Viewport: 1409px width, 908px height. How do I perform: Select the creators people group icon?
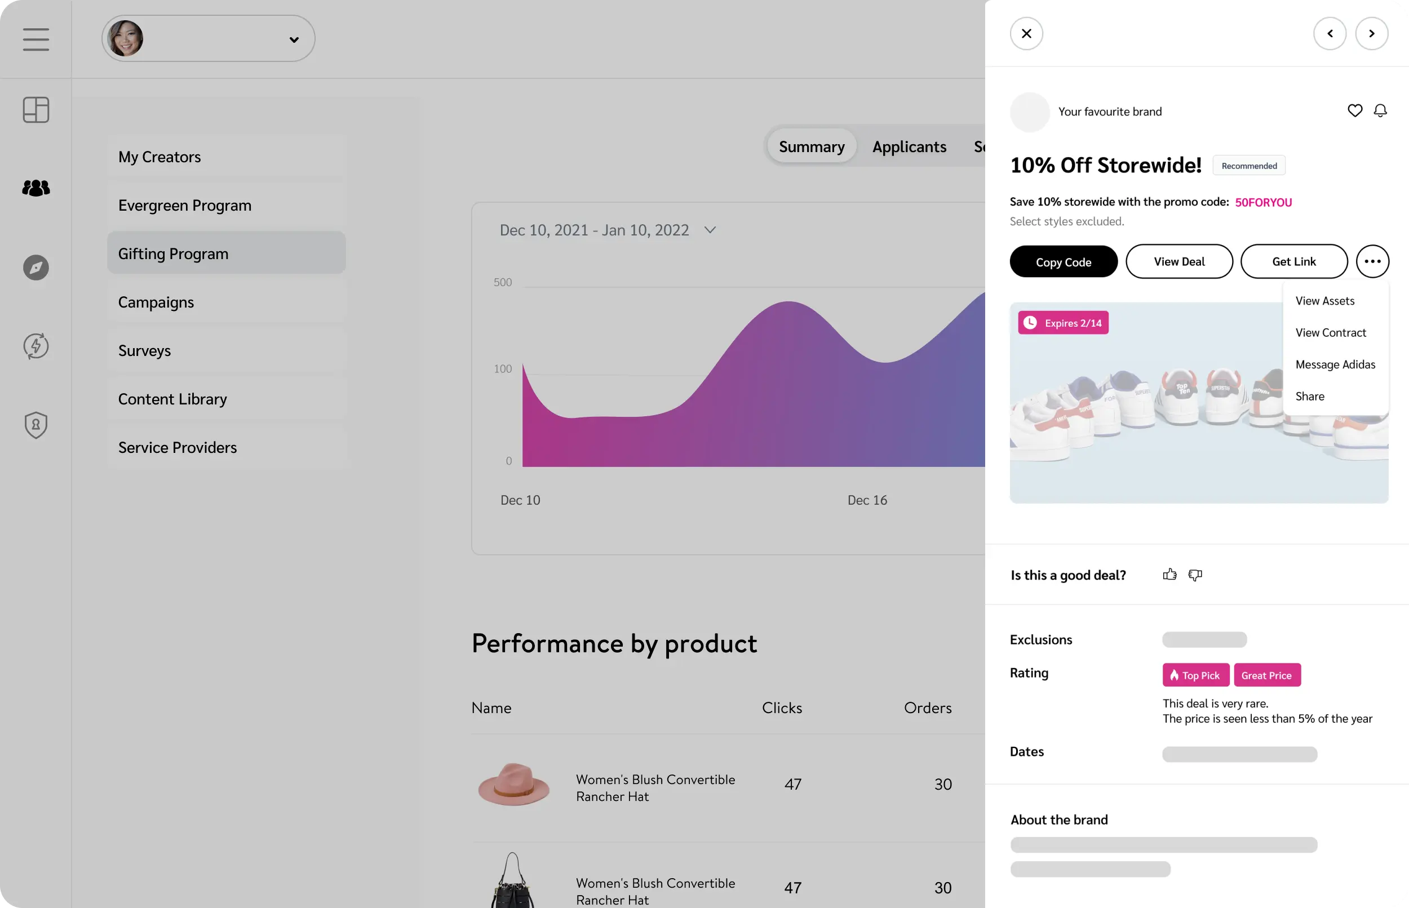click(36, 188)
